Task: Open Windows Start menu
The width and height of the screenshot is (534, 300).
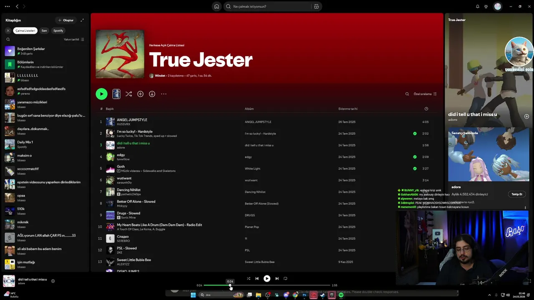Action: (x=193, y=295)
